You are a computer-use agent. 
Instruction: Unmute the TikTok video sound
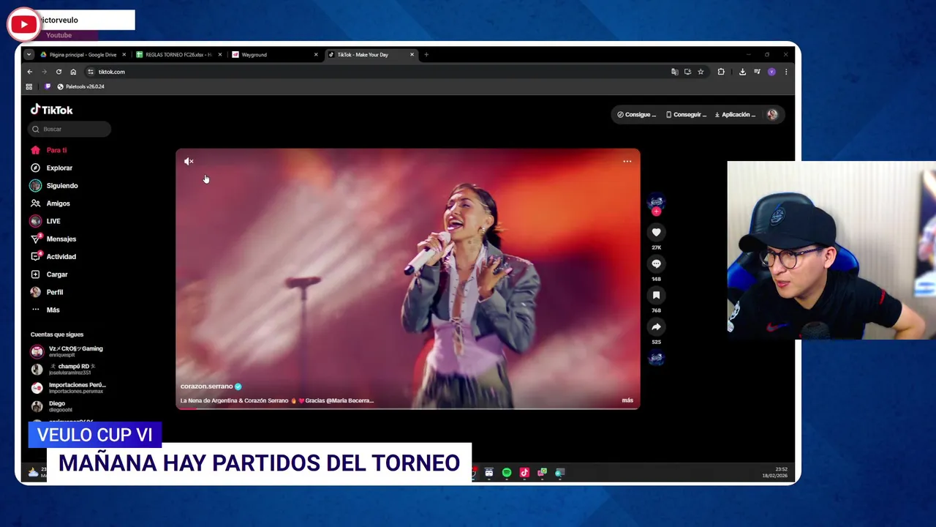pyautogui.click(x=189, y=161)
